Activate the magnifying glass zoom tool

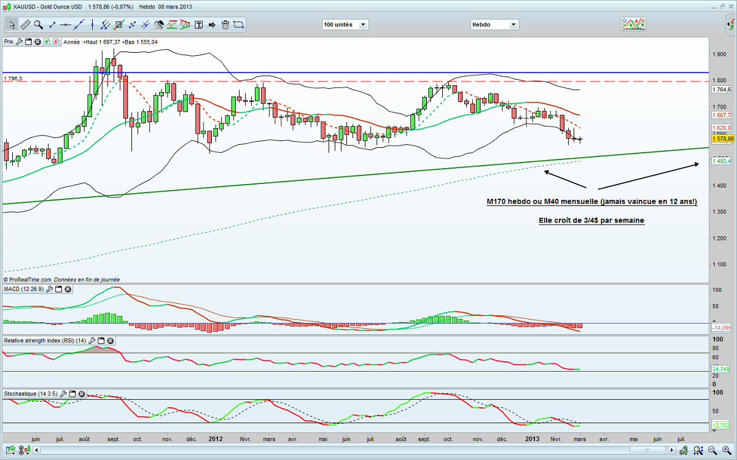38,25
